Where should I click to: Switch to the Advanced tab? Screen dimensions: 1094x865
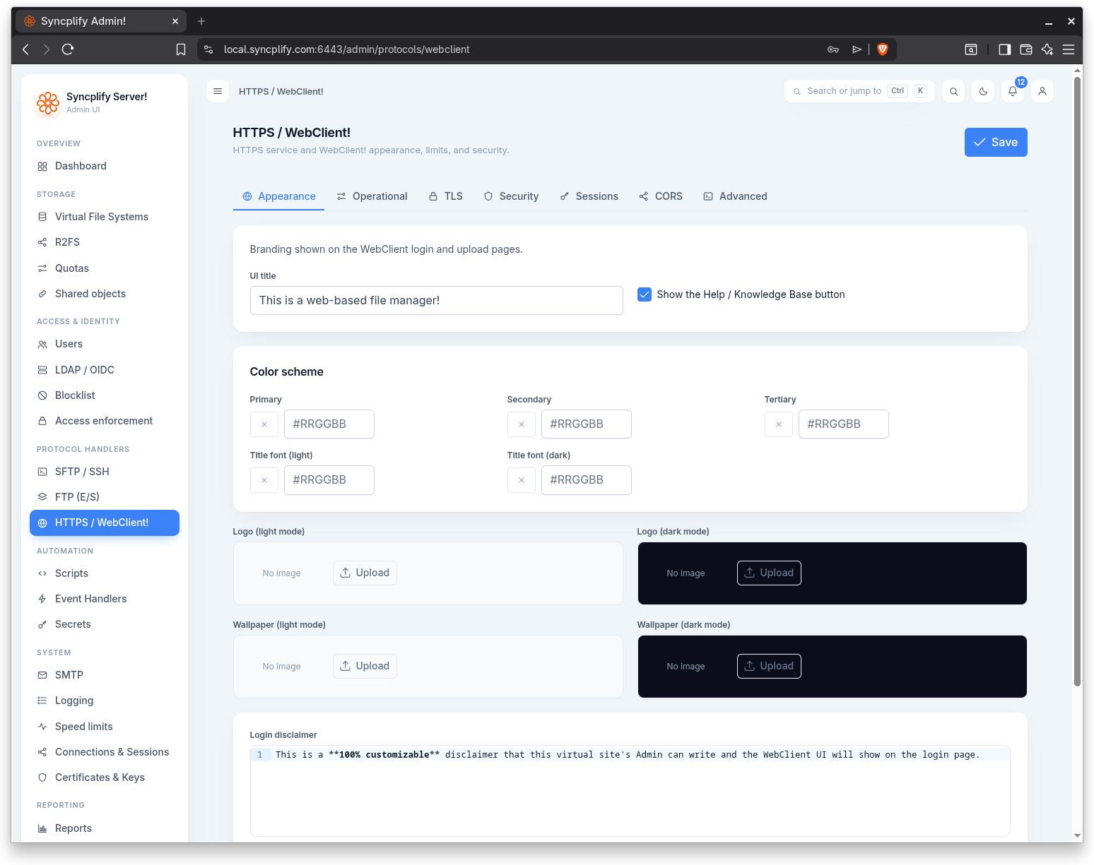pyautogui.click(x=735, y=196)
